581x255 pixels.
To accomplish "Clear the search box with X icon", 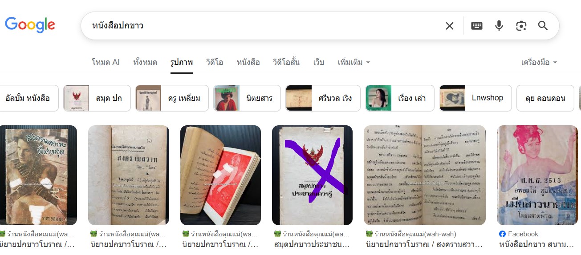I will [450, 26].
